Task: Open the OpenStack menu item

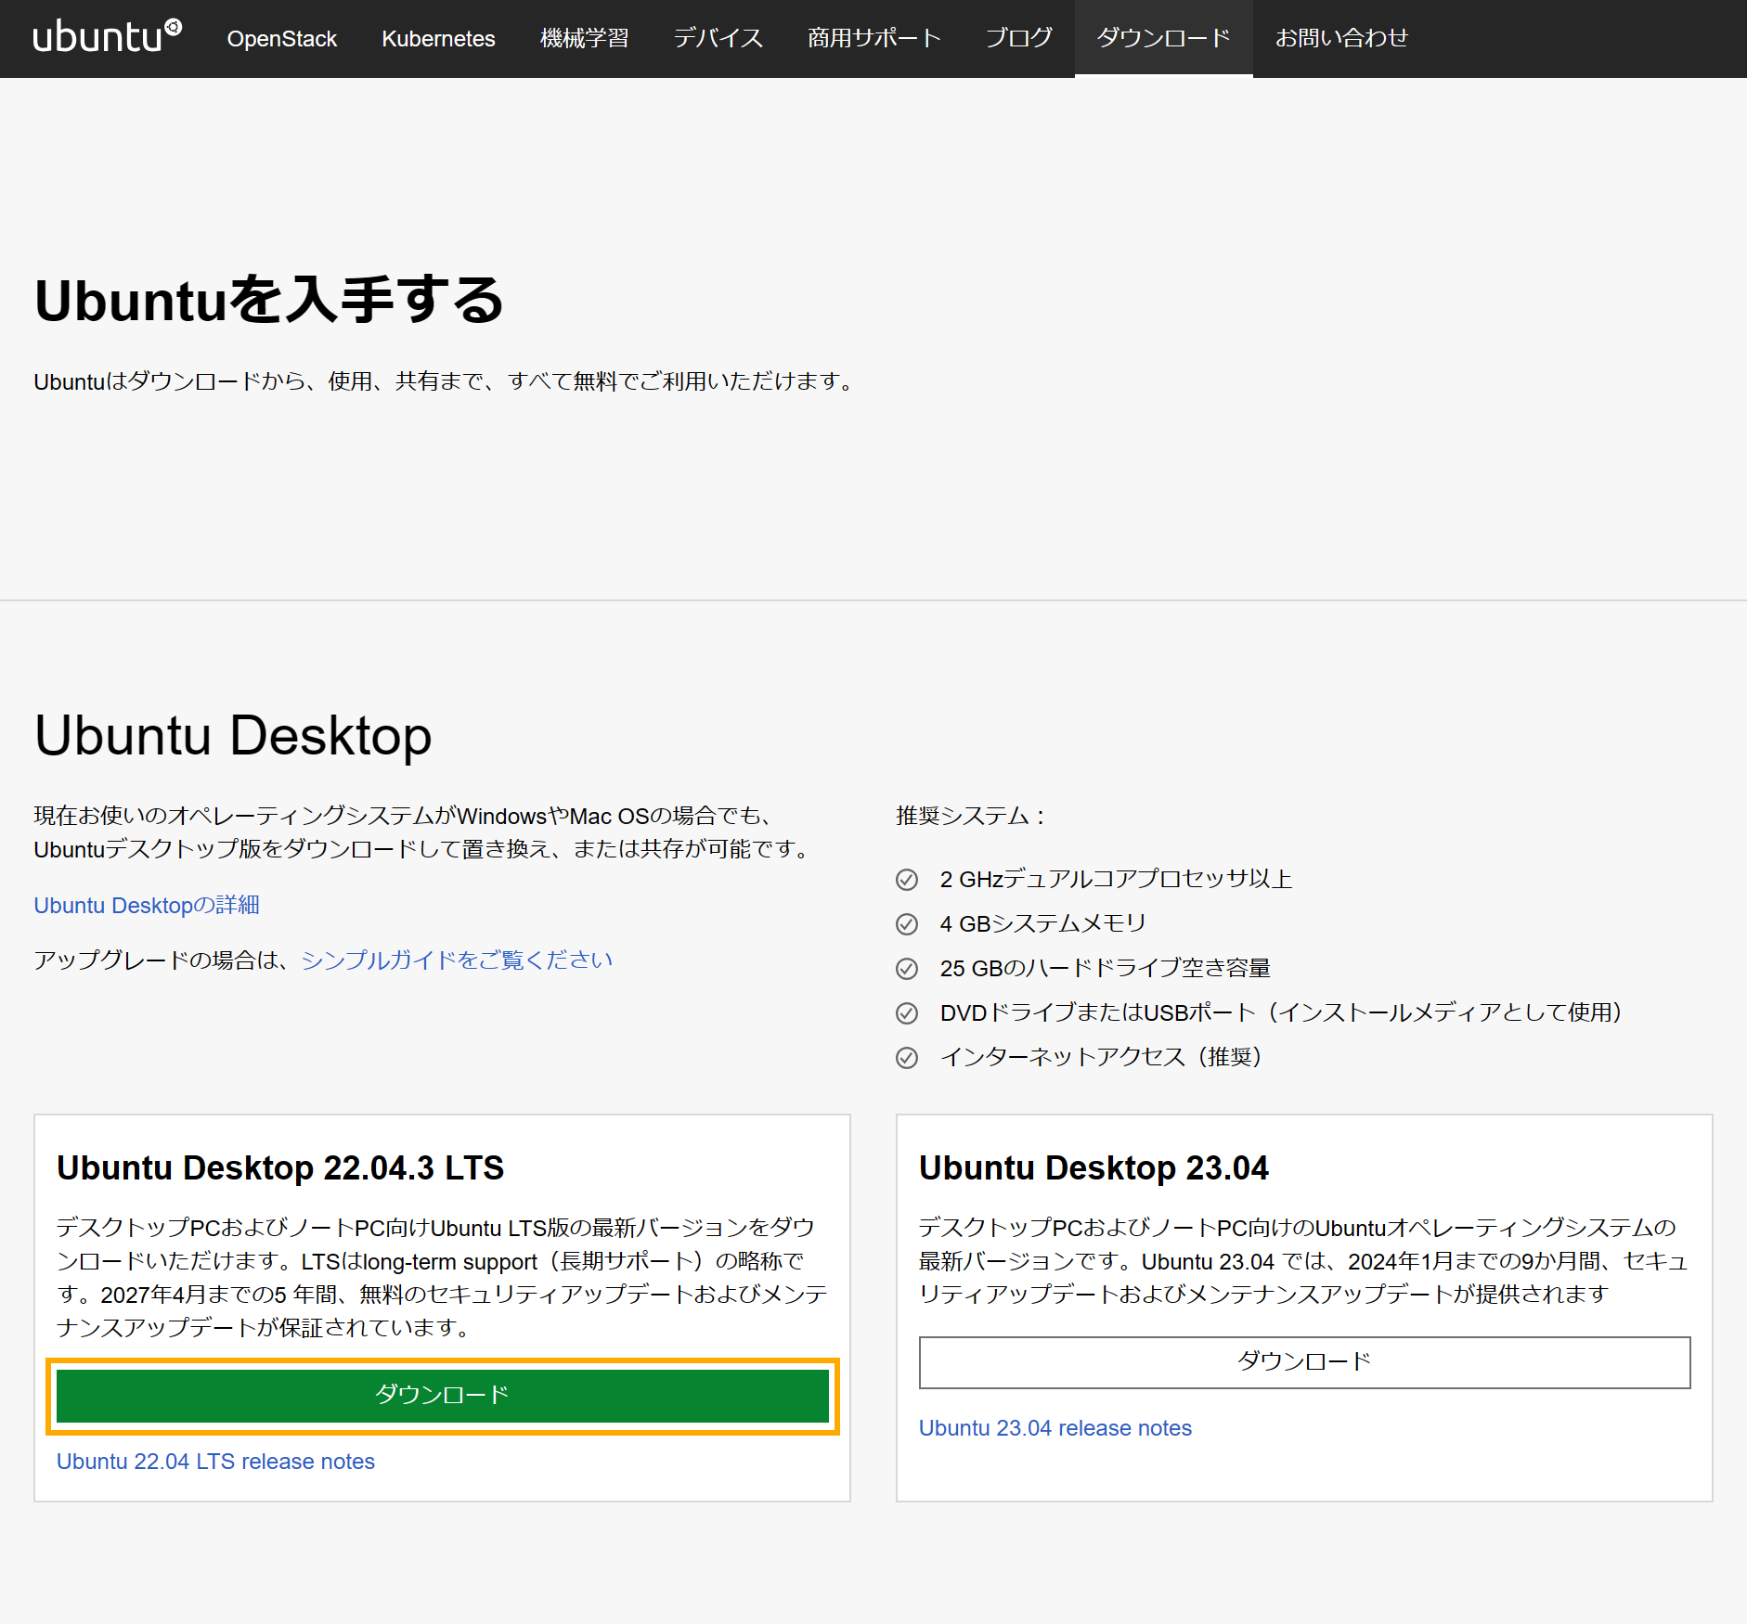Action: 282,39
